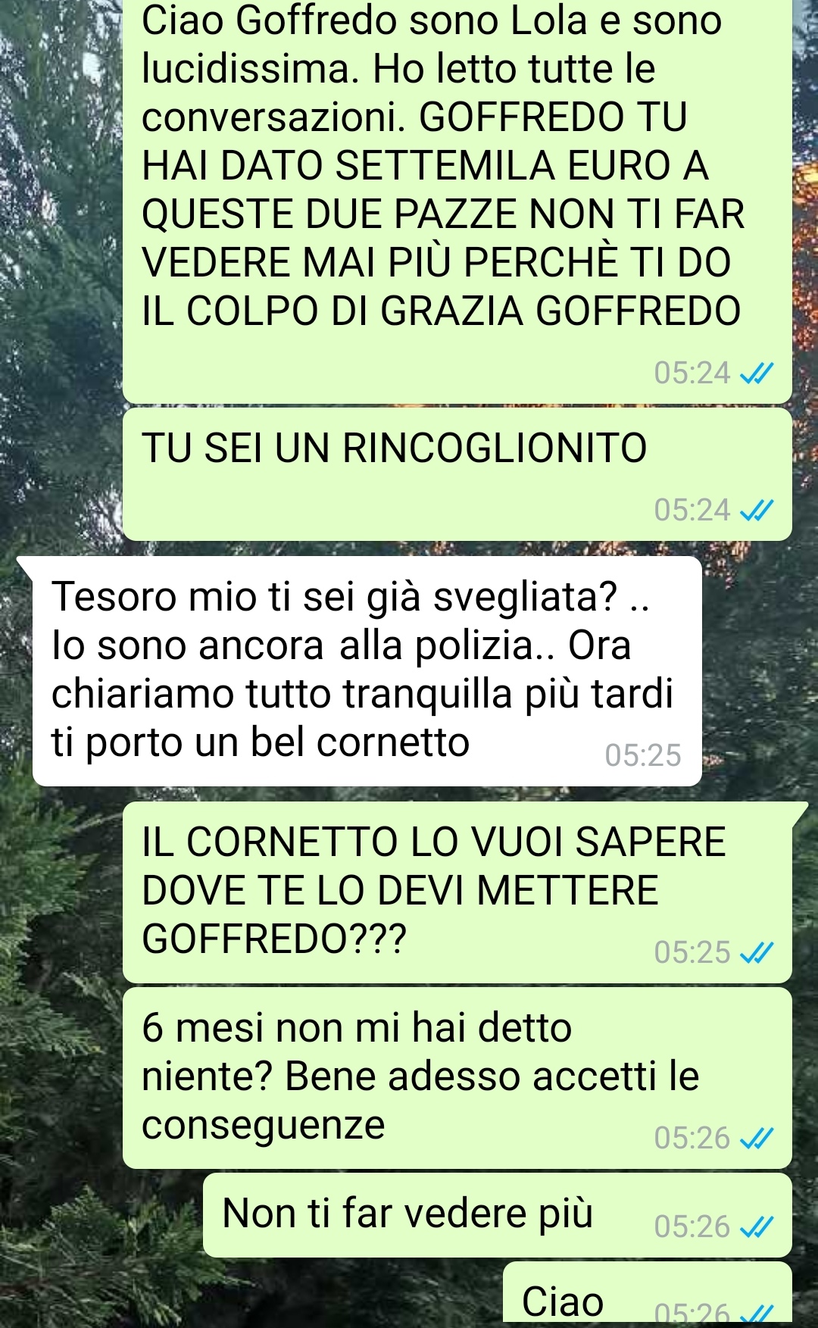The width and height of the screenshot is (818, 1328).
Task: Tap the read ticks on the 'IL CORNETTO' message
Action: point(756,953)
